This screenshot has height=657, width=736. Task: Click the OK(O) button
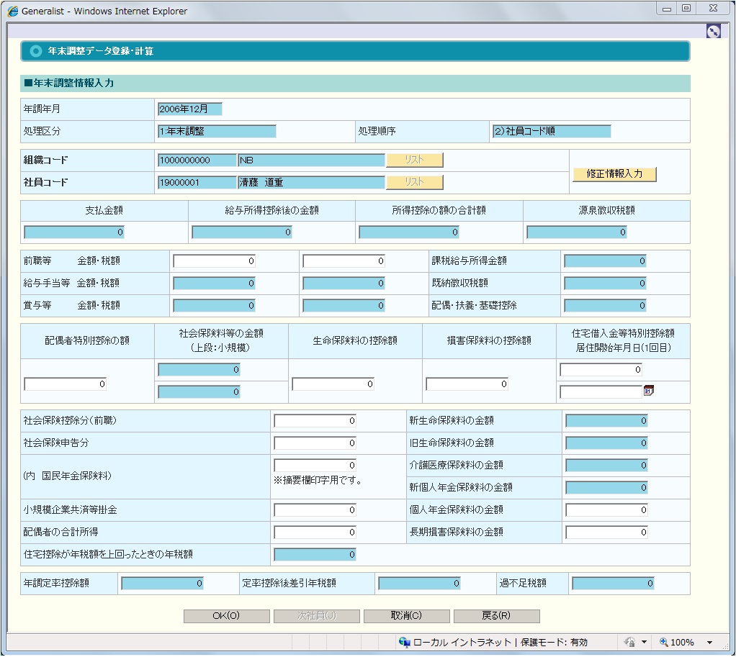coord(226,616)
